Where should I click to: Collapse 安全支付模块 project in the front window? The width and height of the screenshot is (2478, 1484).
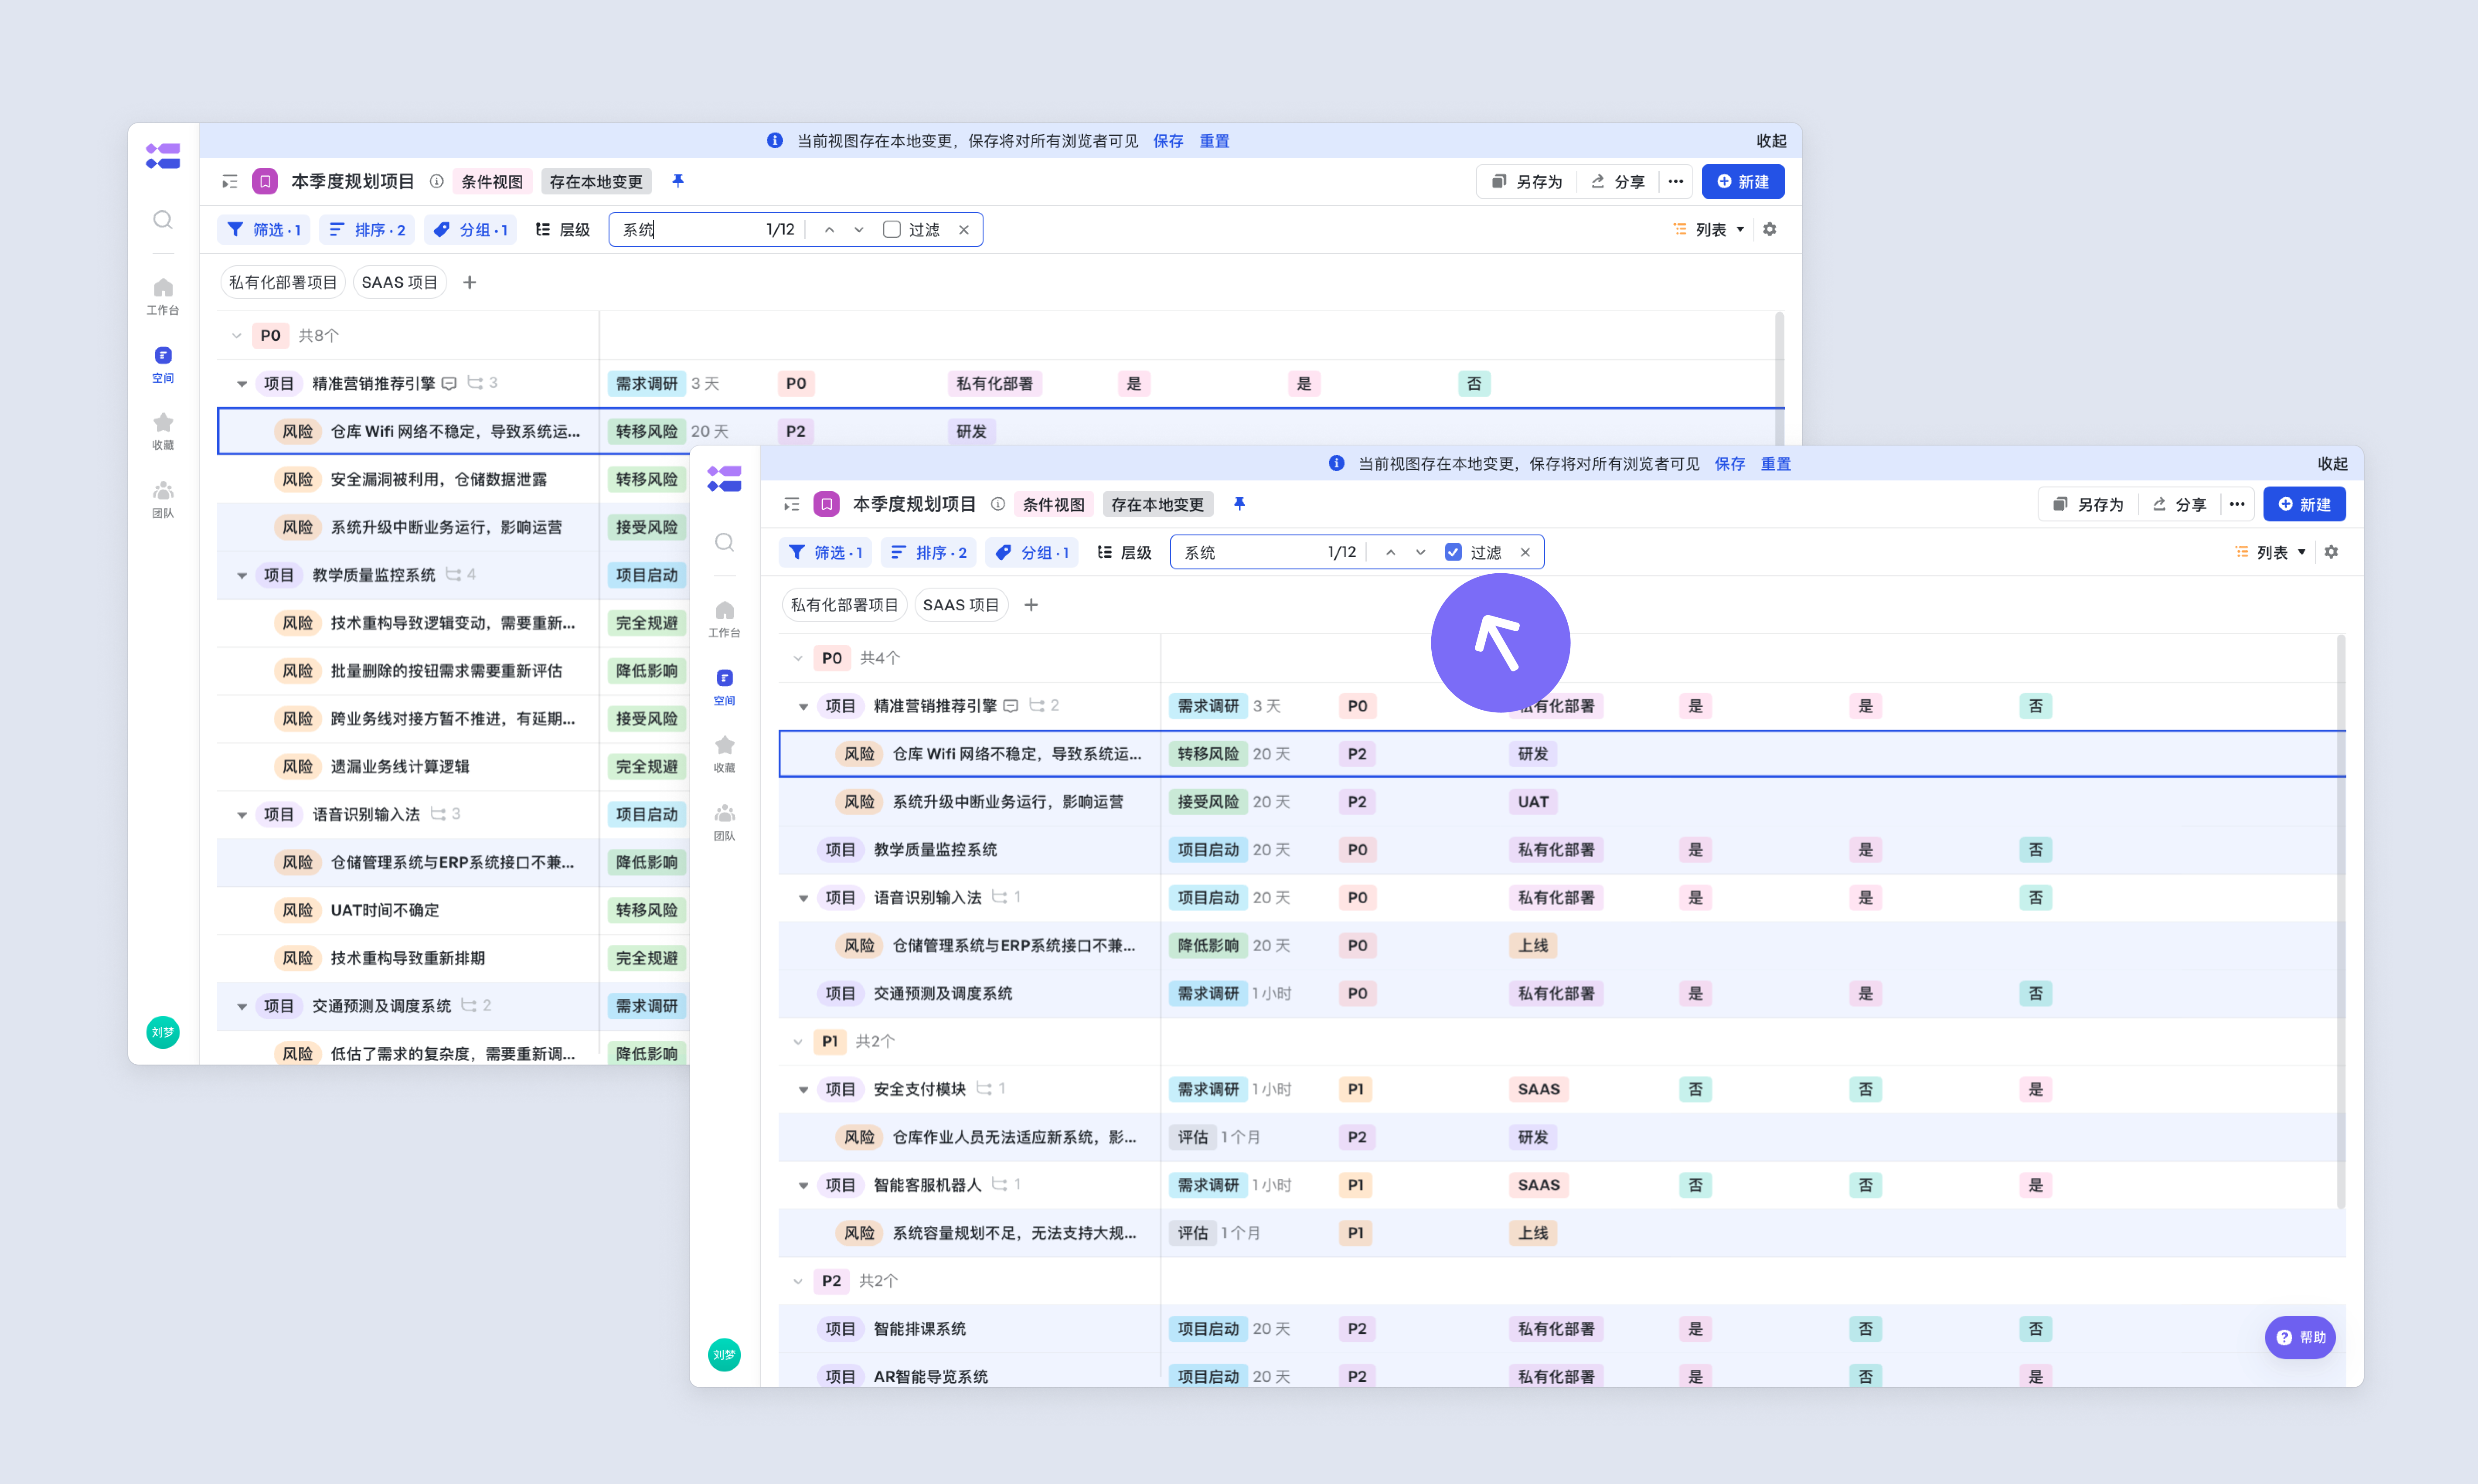pyautogui.click(x=804, y=1090)
